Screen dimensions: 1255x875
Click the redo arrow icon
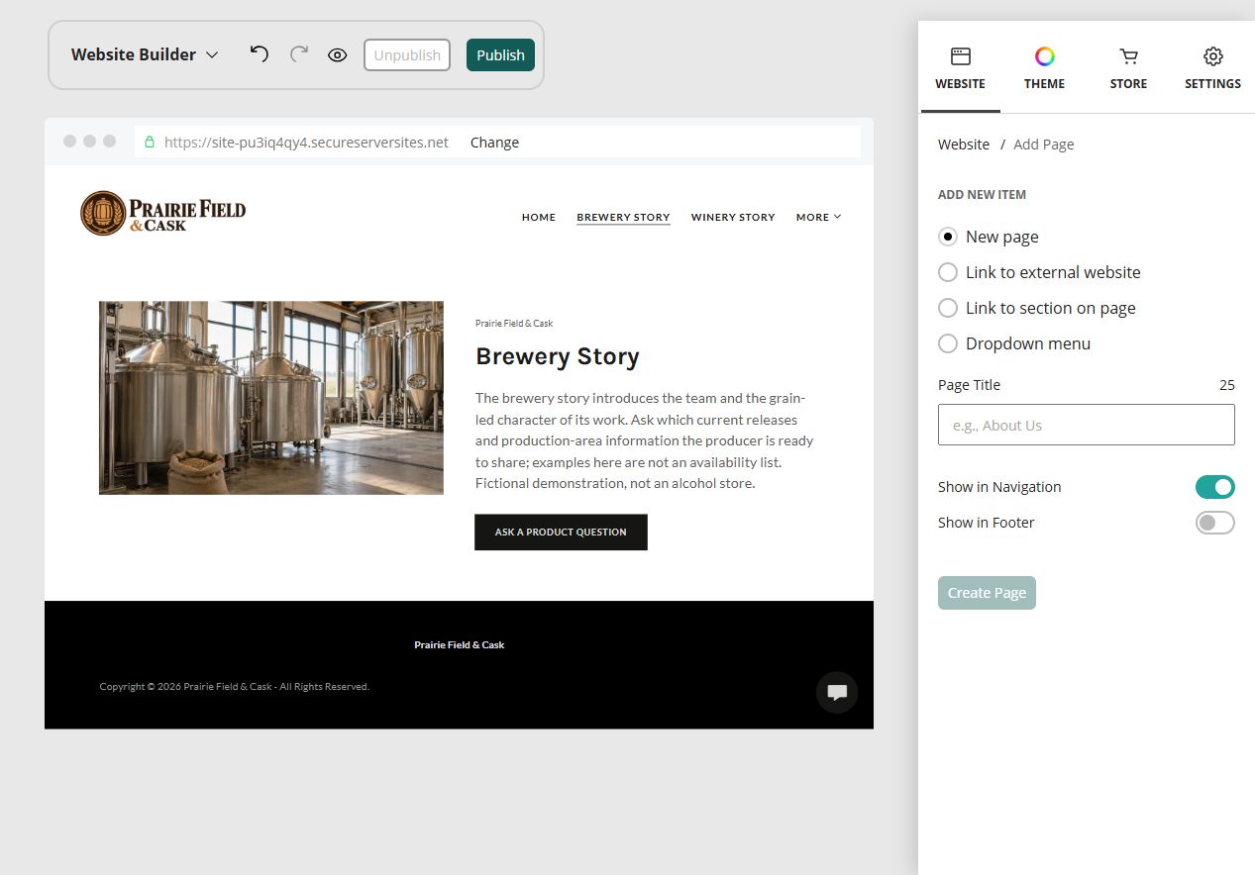(299, 54)
